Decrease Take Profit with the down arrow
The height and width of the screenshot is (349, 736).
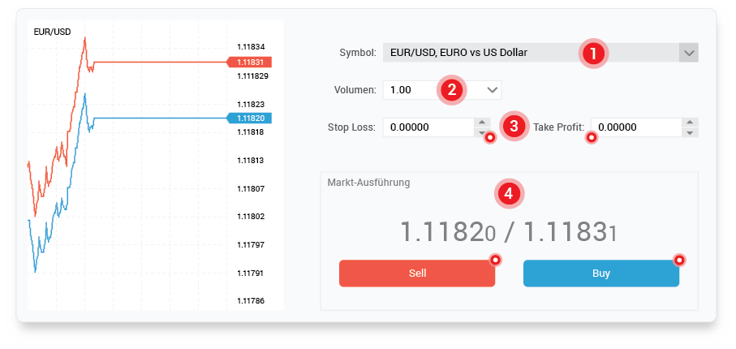[x=690, y=132]
